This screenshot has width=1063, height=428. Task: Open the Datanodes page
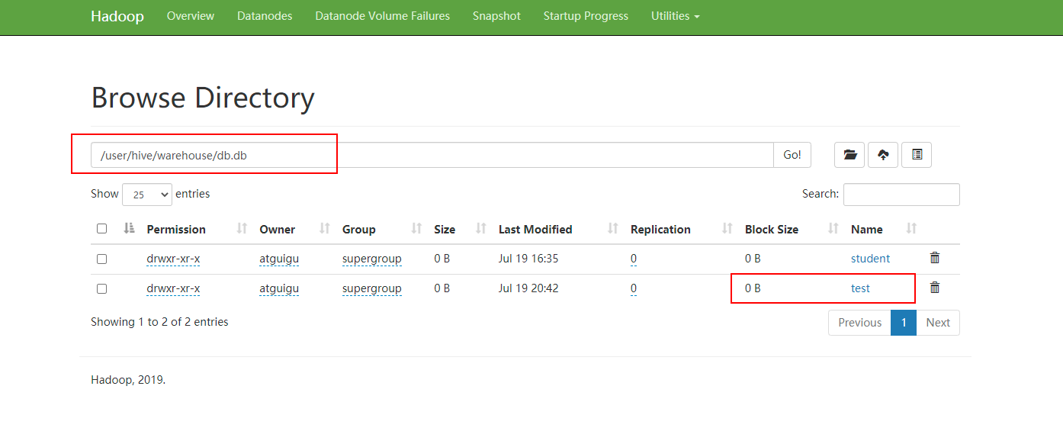(265, 16)
